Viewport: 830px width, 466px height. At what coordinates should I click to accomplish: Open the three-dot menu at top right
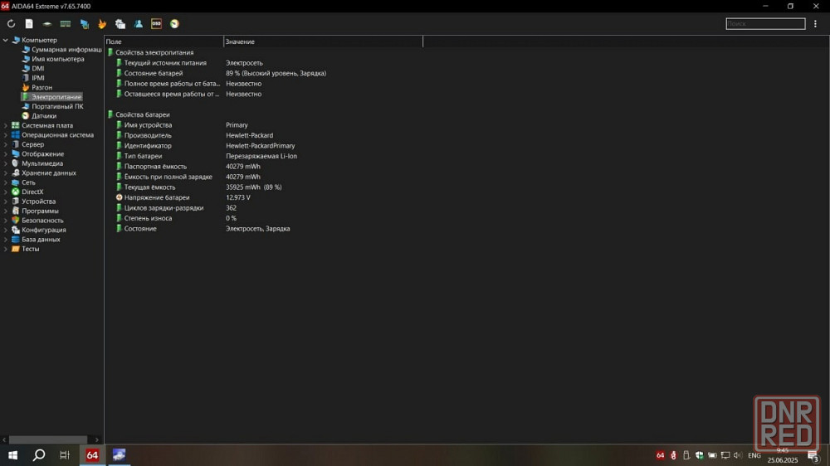pos(816,24)
